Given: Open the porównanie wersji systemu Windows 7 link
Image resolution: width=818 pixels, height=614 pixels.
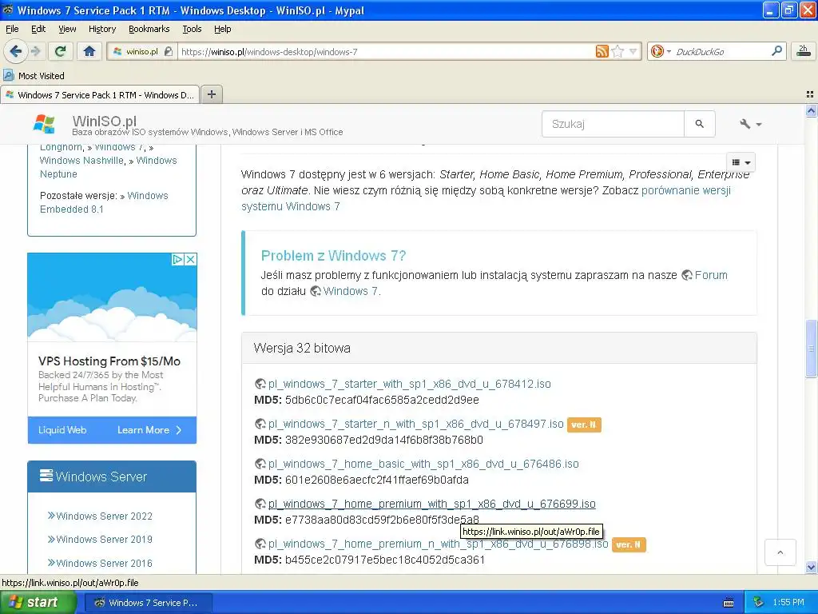Looking at the screenshot, I should pyautogui.click(x=486, y=198).
